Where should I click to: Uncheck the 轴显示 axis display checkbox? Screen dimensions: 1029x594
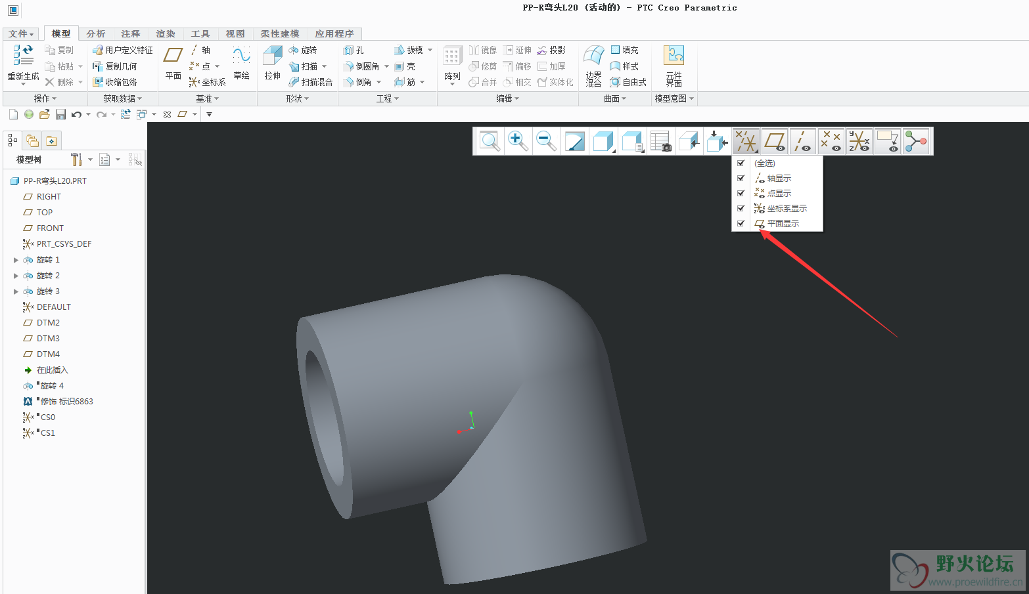741,179
